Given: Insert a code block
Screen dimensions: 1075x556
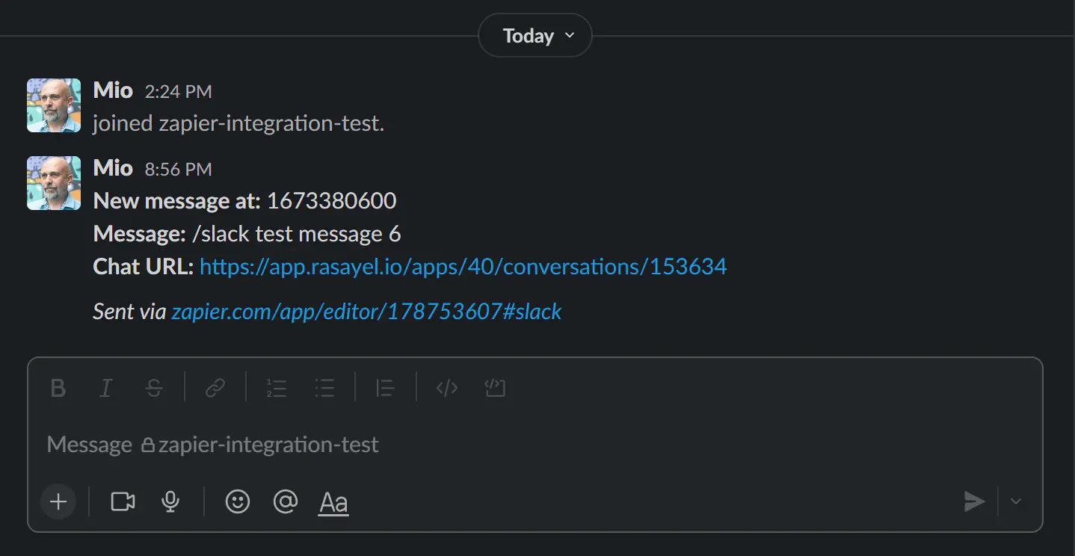Looking at the screenshot, I should (x=494, y=388).
